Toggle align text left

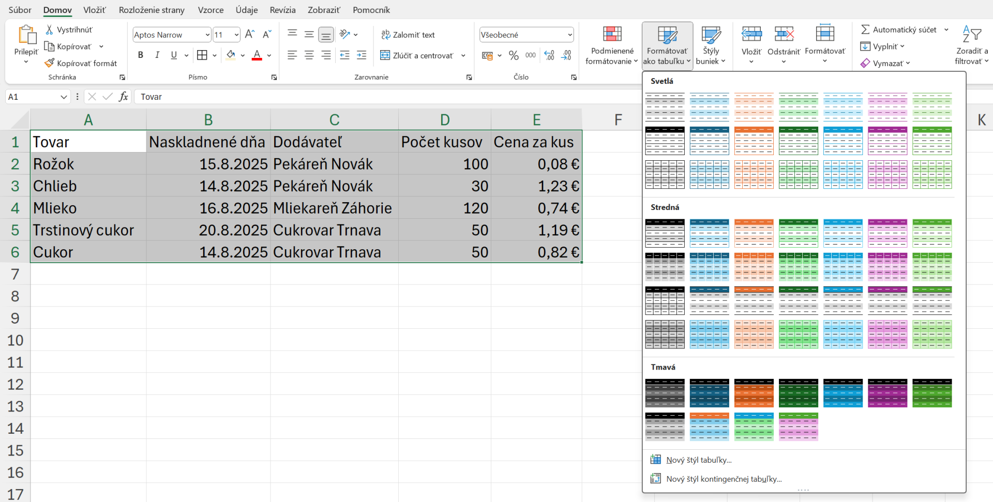coord(292,55)
